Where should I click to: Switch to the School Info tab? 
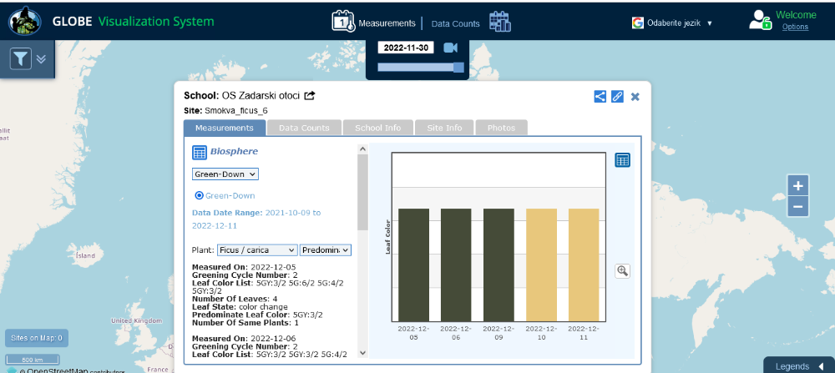point(377,128)
